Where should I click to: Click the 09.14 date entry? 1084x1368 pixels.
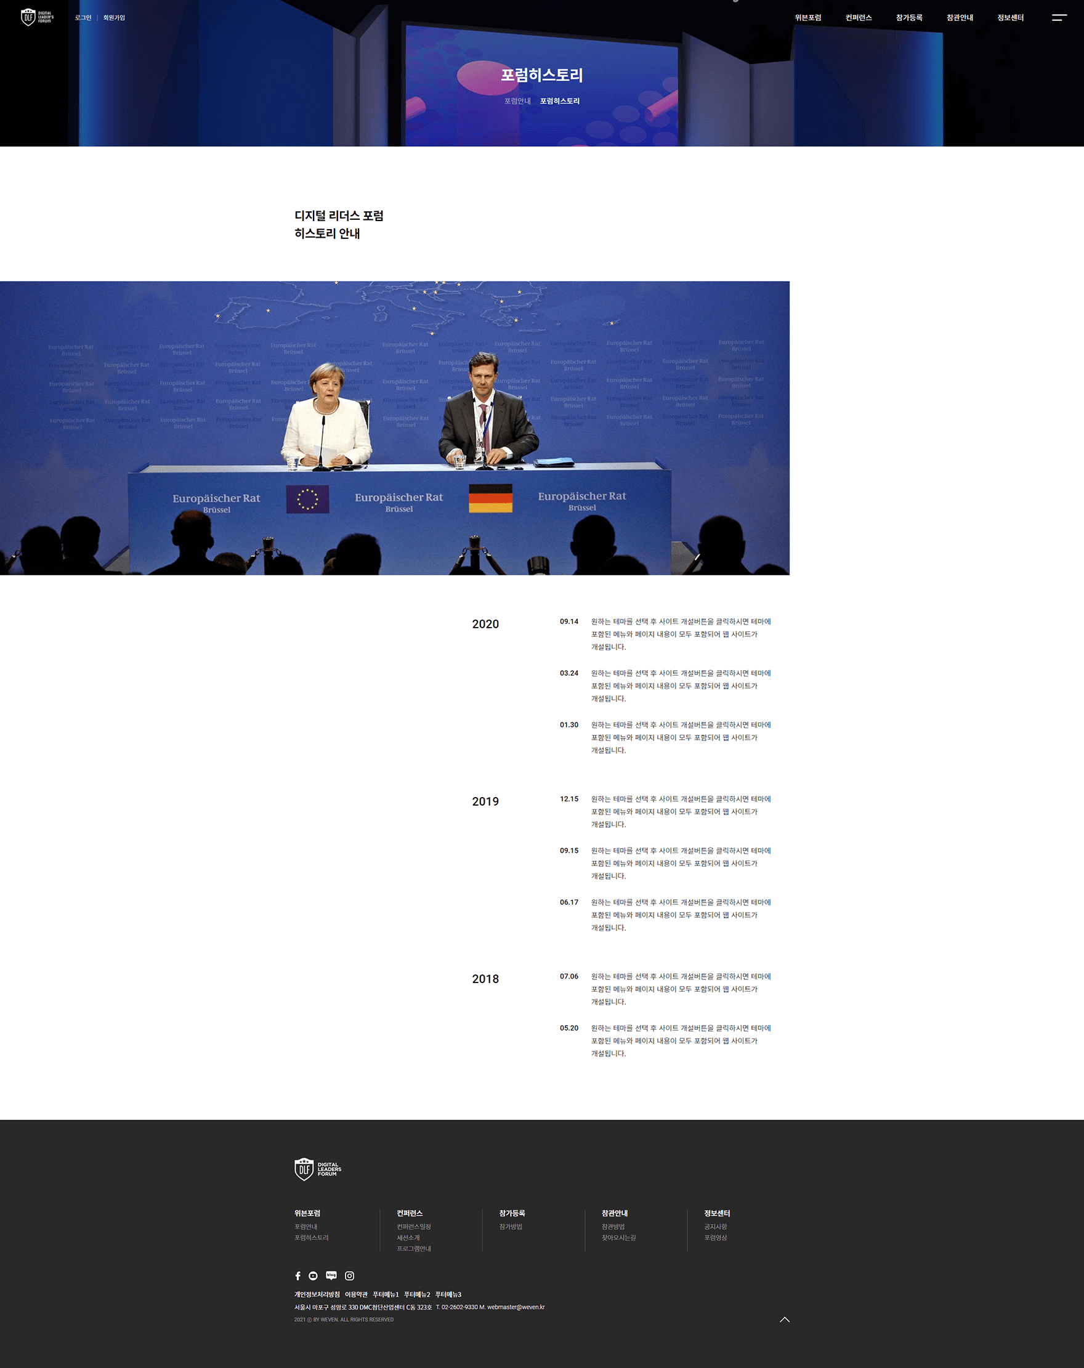click(x=568, y=622)
